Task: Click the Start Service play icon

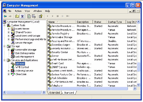Action: (x=47, y=16)
